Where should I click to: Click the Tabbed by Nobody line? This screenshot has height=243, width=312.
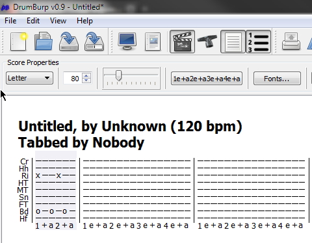(81, 143)
